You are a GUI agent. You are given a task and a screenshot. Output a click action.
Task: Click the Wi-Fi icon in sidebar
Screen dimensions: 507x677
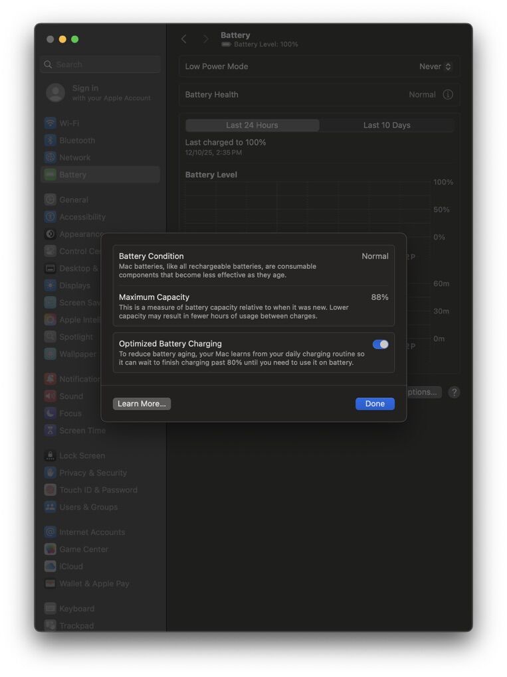point(51,123)
